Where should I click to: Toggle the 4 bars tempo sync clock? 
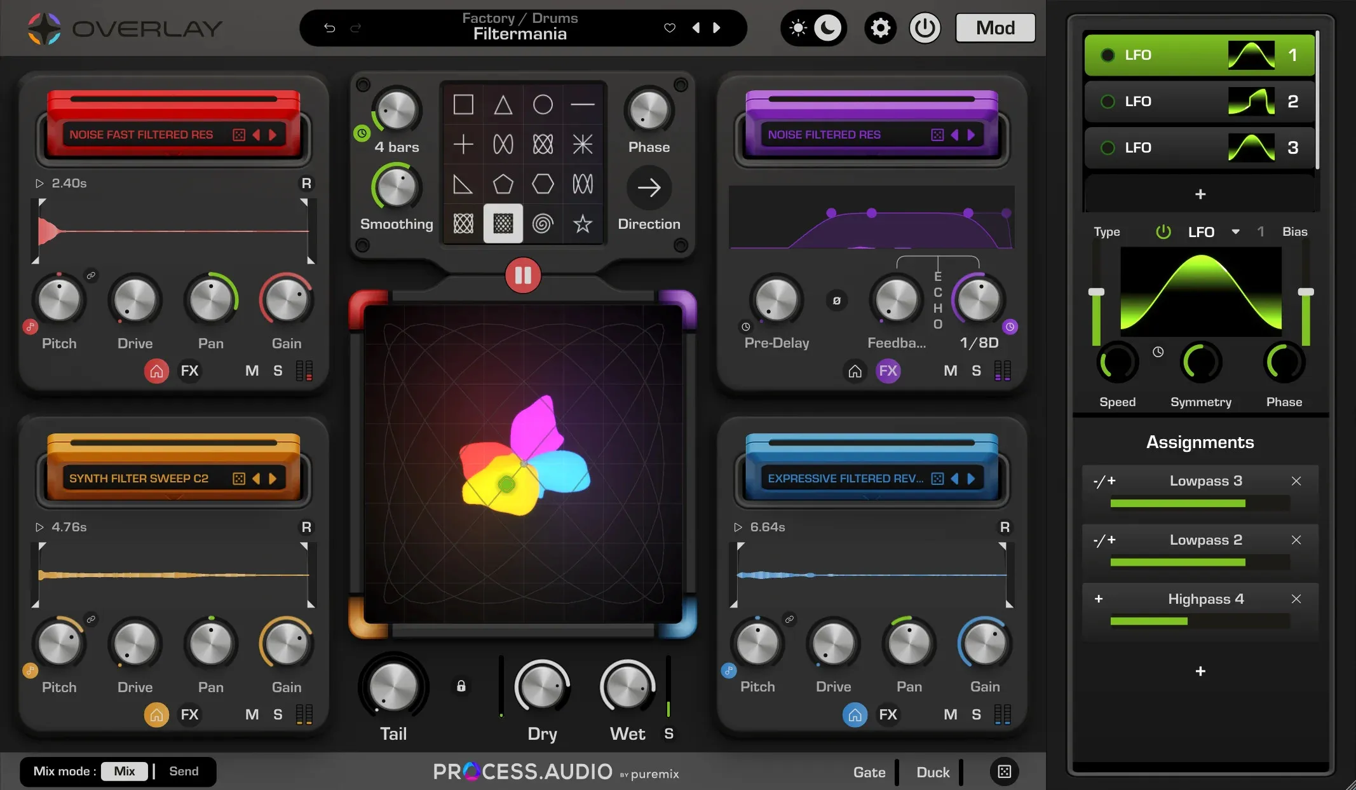(x=362, y=133)
